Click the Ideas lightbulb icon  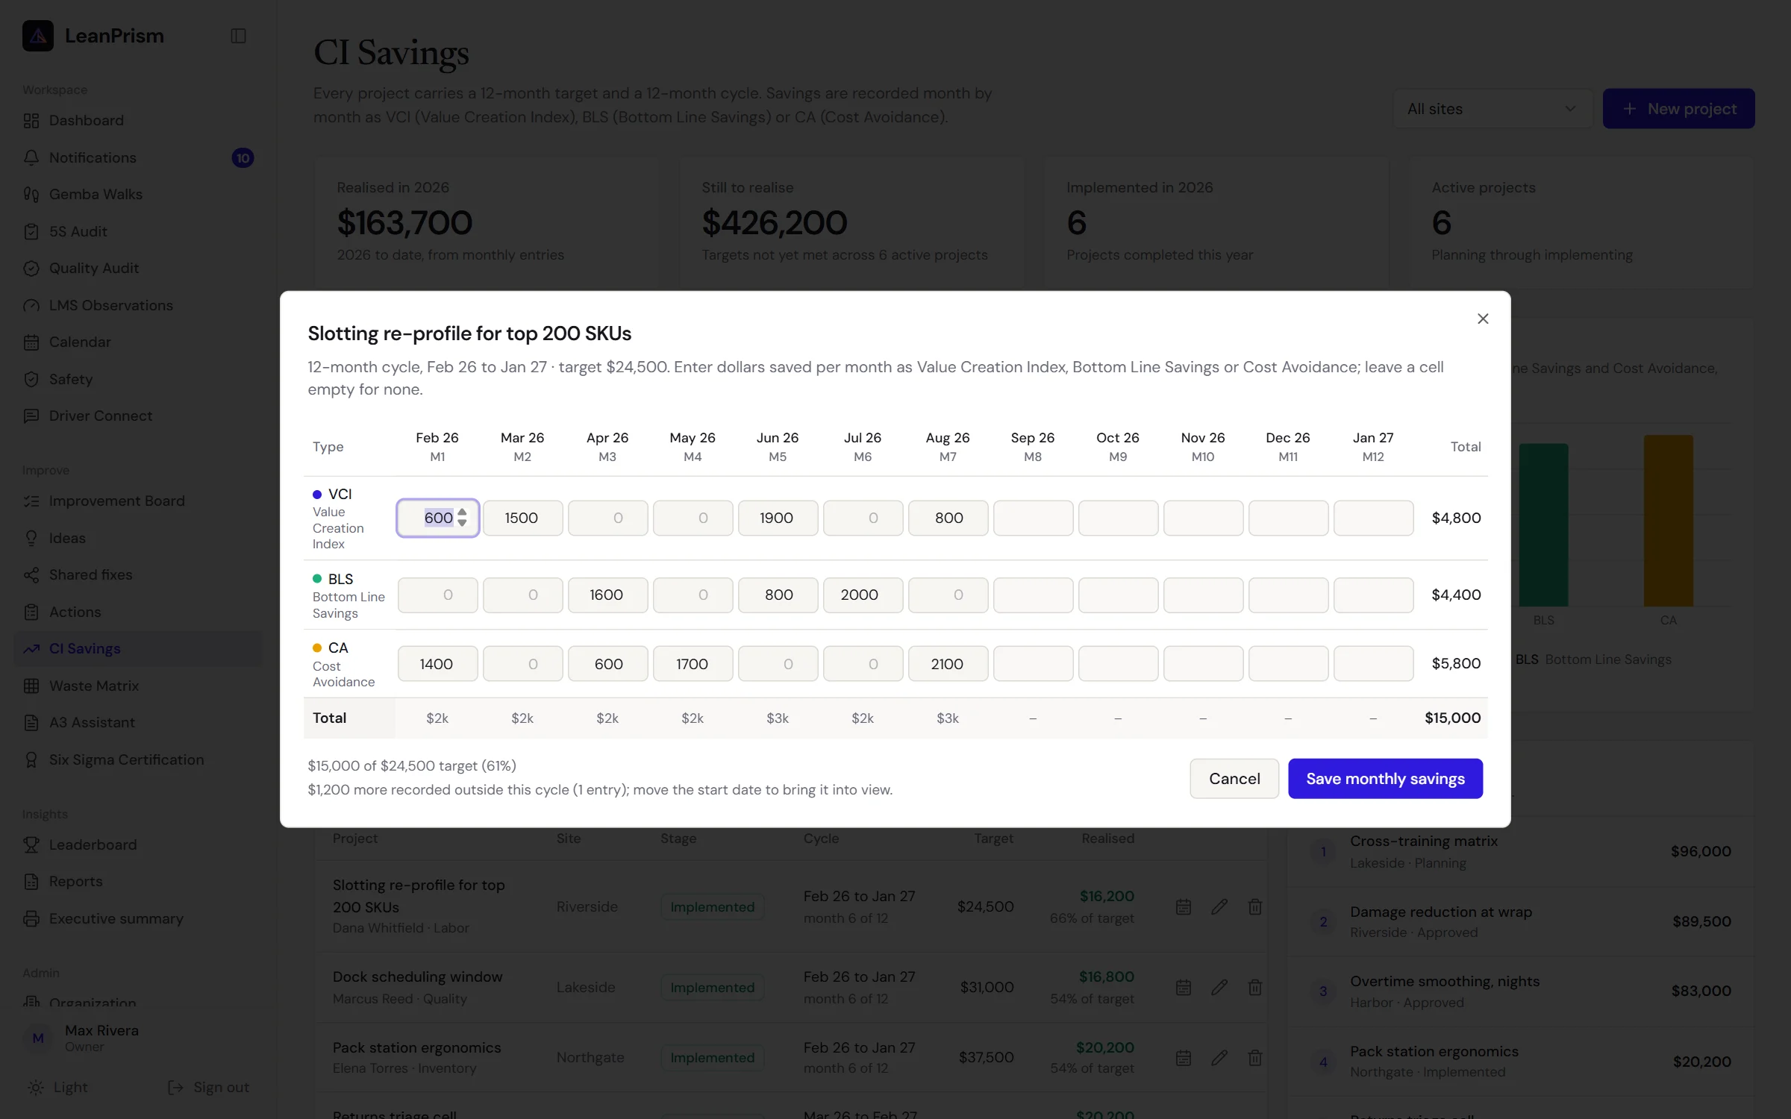(x=31, y=538)
